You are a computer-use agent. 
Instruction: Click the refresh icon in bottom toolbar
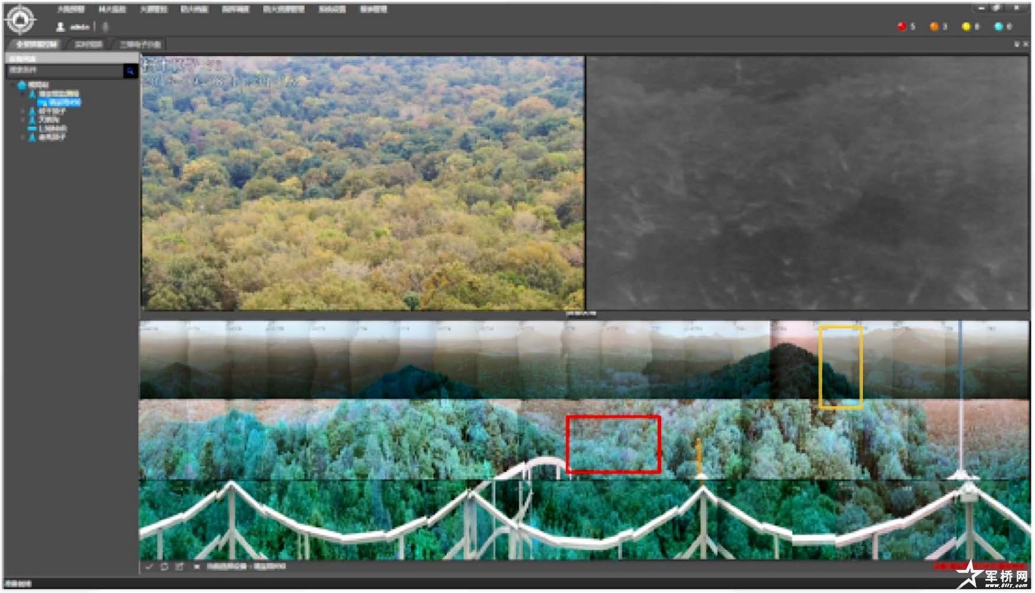(x=164, y=567)
